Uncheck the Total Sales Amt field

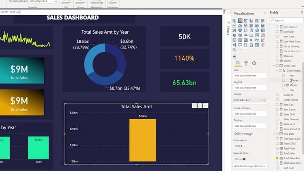click(277, 158)
